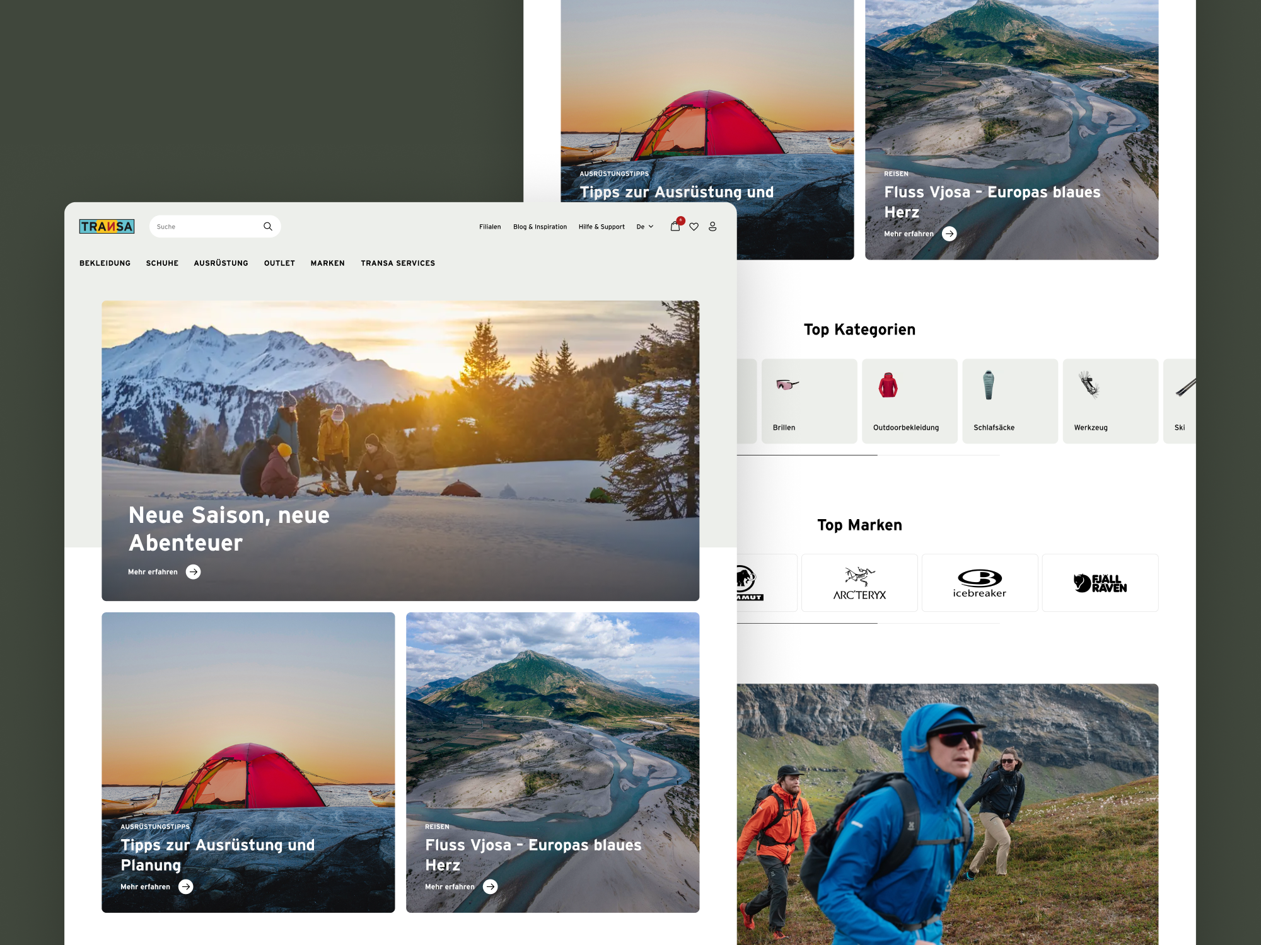Click arrow icon under Neue Saison headline

[x=194, y=571]
